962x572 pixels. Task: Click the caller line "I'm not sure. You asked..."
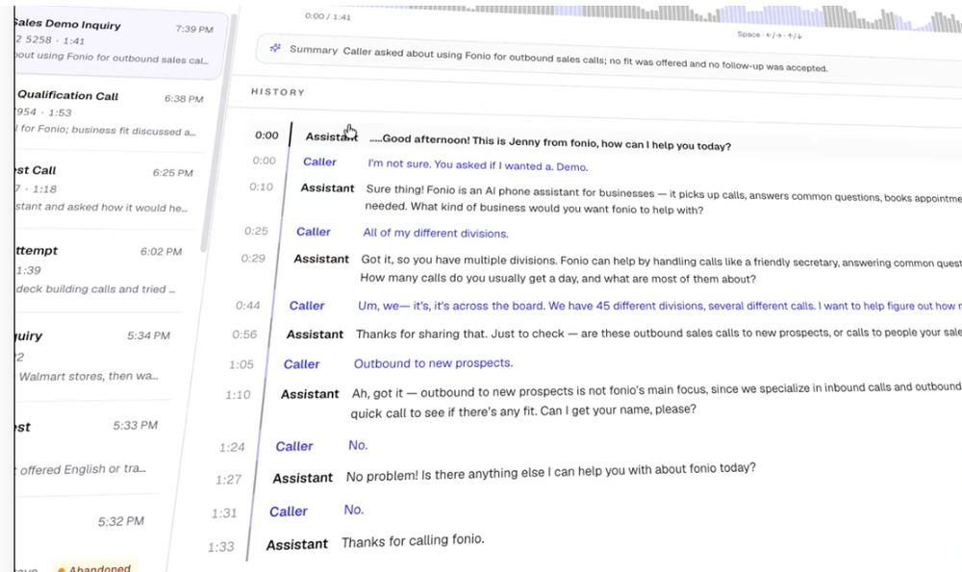(x=478, y=165)
